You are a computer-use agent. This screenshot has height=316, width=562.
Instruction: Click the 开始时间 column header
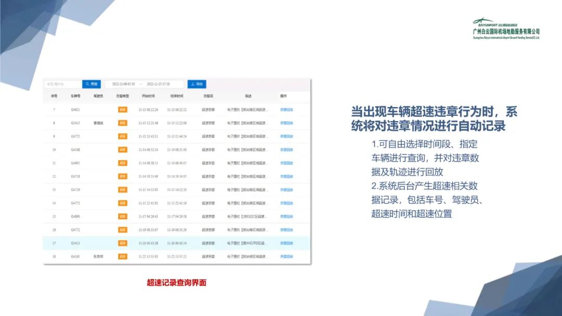148,96
